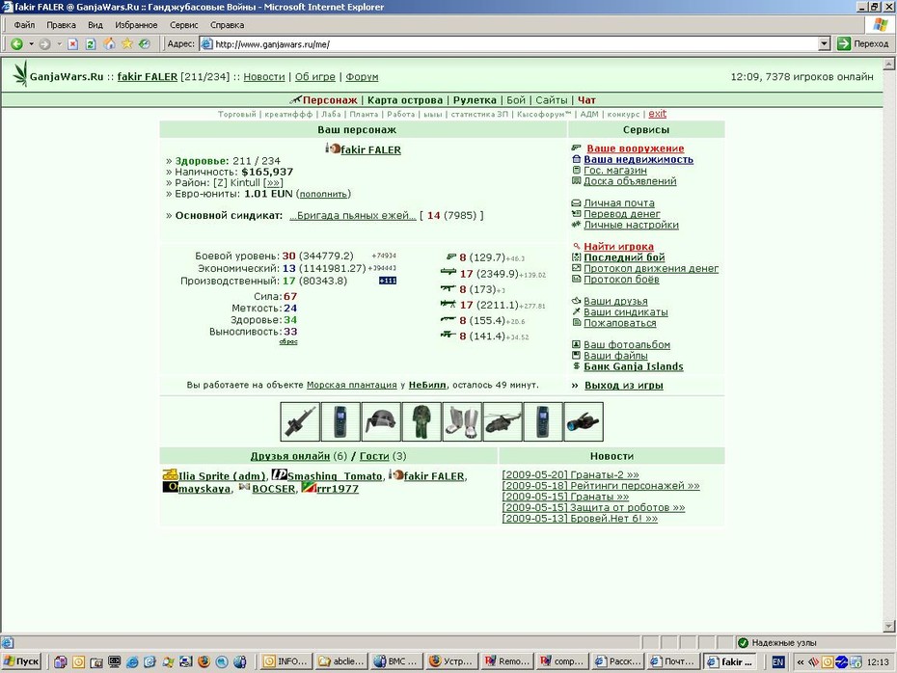Open the Форум link in header
897x673 pixels.
(362, 76)
